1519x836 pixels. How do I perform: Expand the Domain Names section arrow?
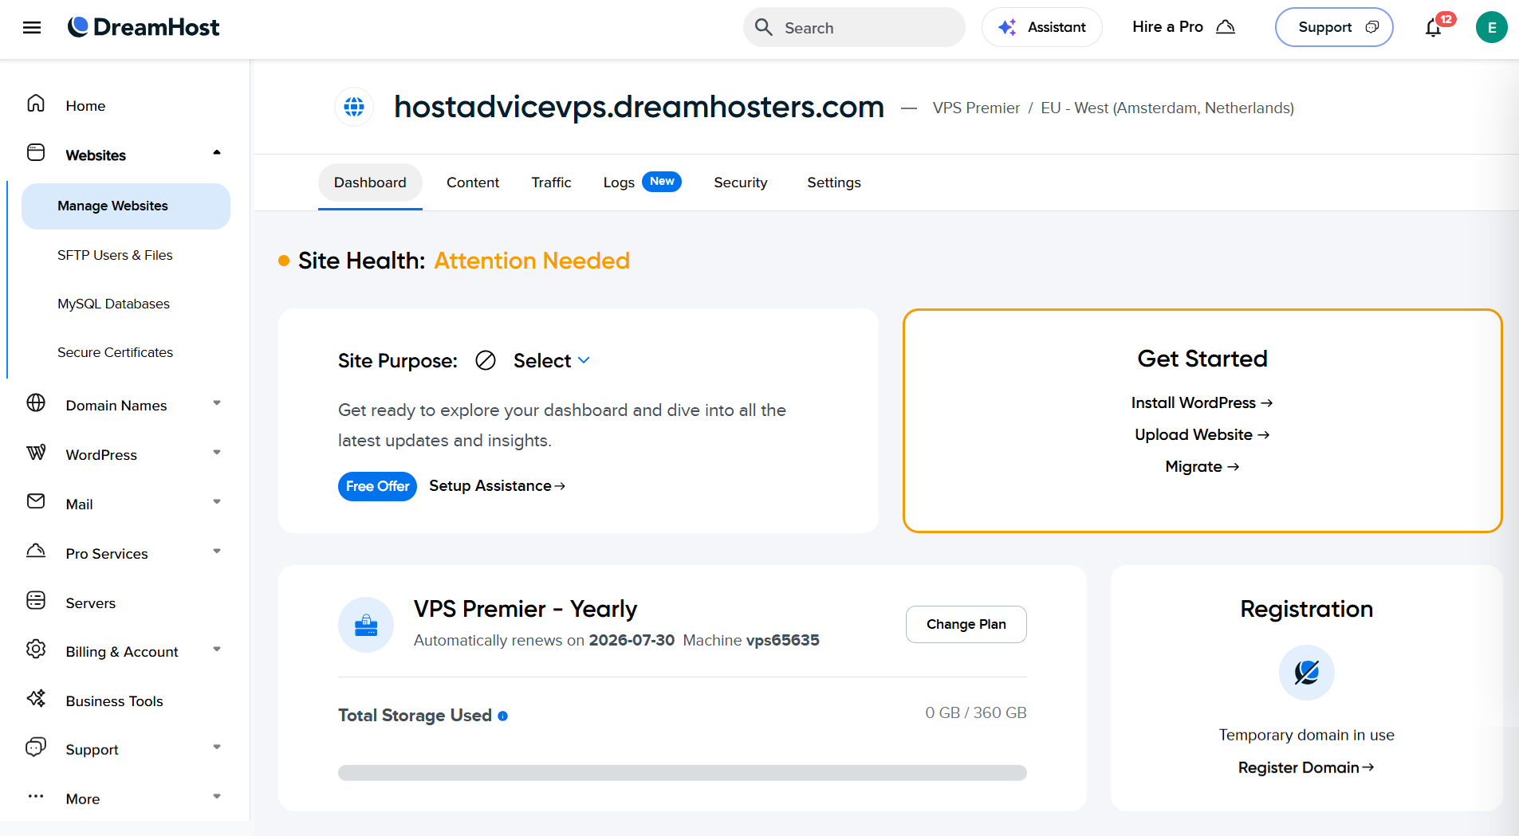pos(217,402)
